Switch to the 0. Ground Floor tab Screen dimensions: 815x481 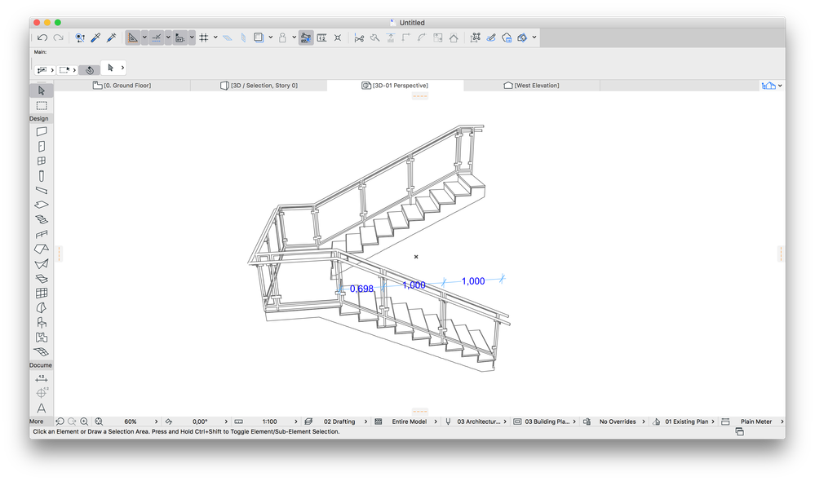[x=122, y=85]
